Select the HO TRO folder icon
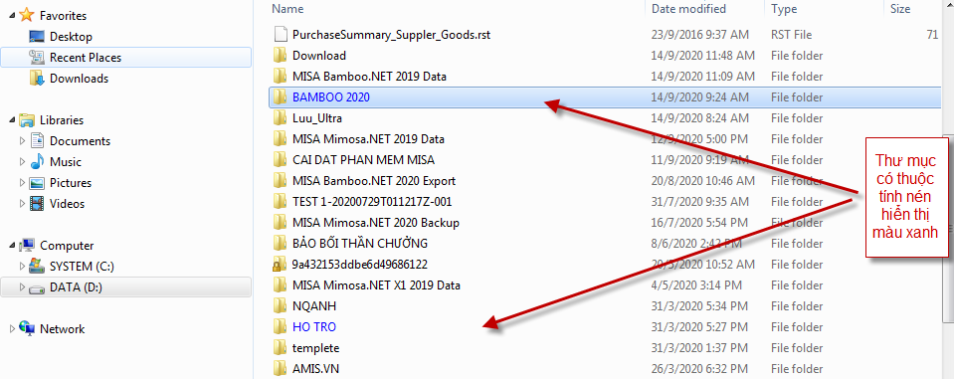Image resolution: width=954 pixels, height=379 pixels. [x=280, y=326]
